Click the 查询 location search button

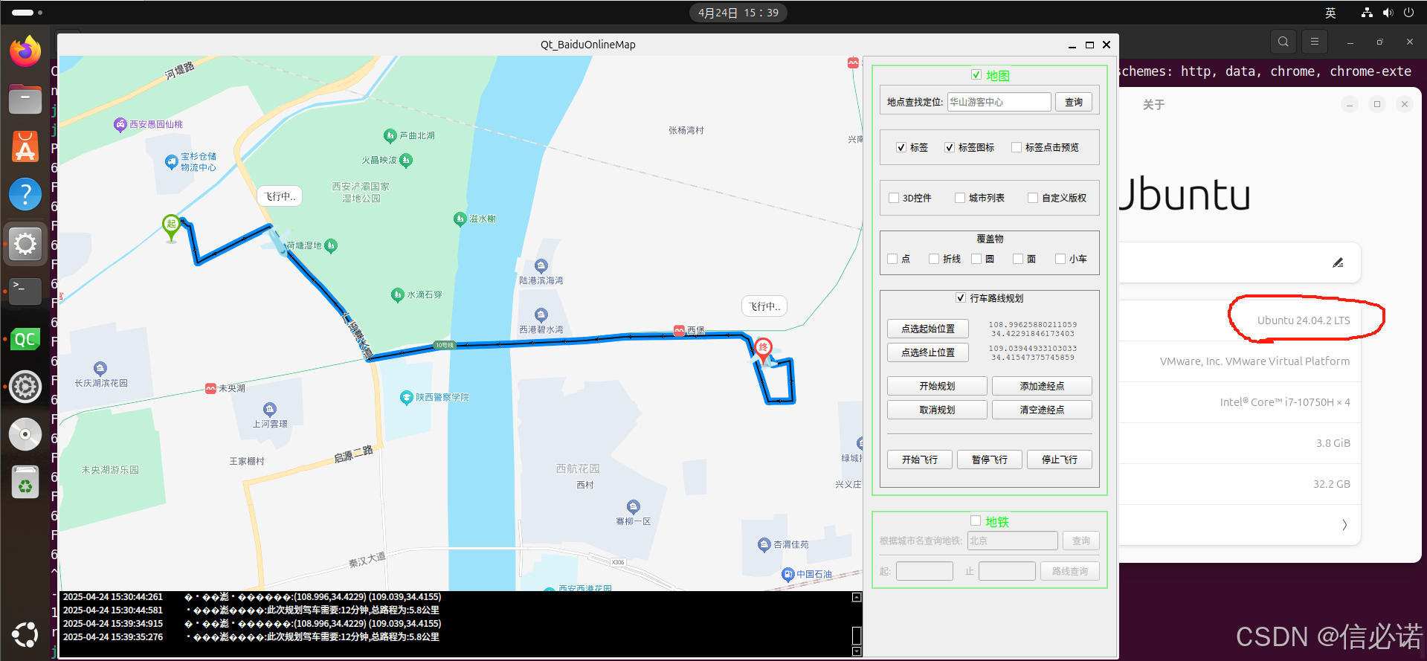pyautogui.click(x=1074, y=103)
